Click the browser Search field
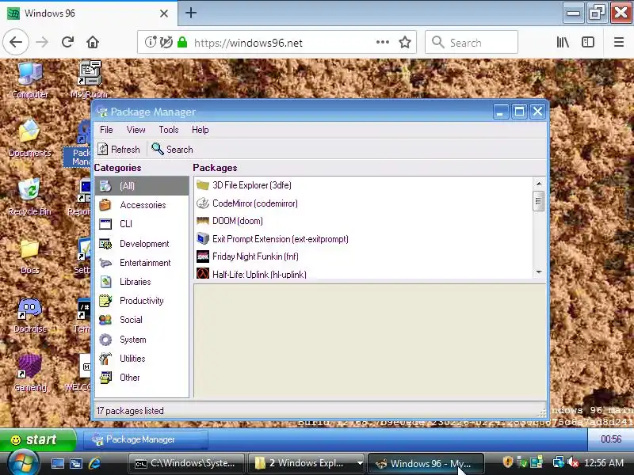Image resolution: width=634 pixels, height=475 pixels. [x=472, y=42]
